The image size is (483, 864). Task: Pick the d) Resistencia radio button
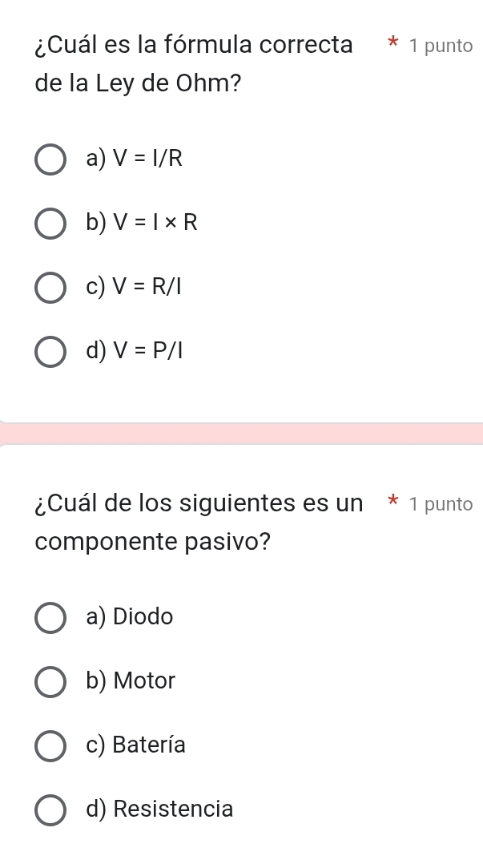click(x=50, y=809)
